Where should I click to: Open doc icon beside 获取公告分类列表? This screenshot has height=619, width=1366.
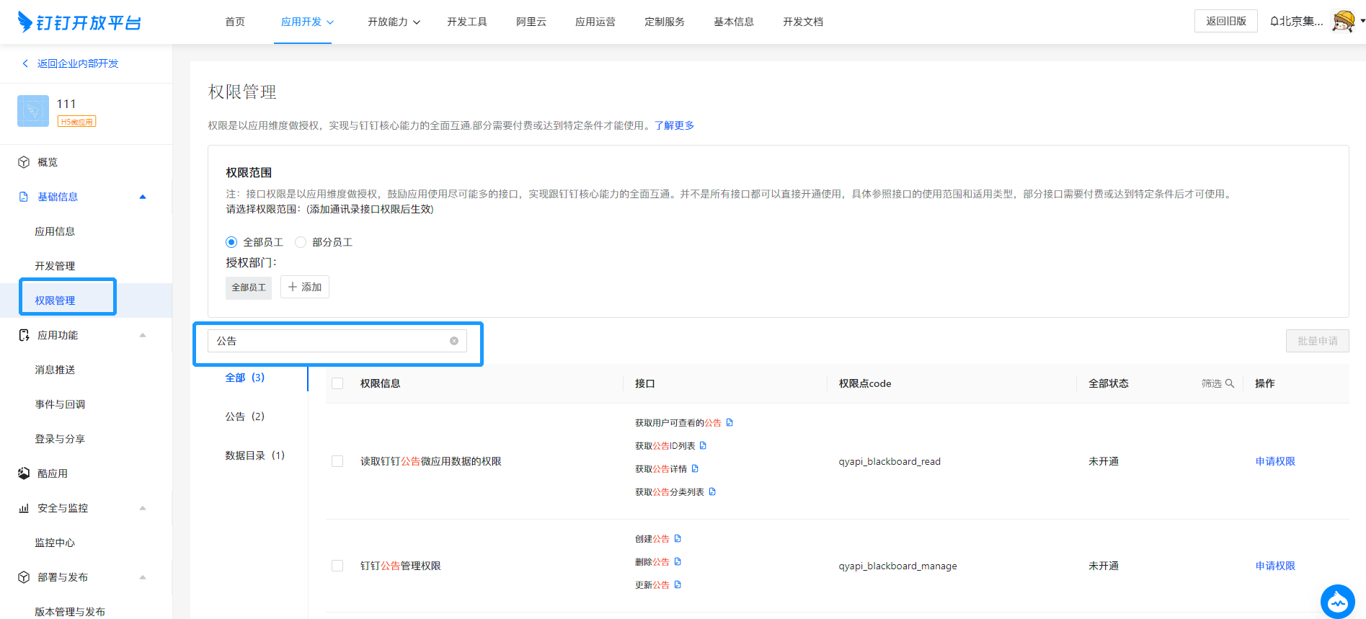[712, 492]
